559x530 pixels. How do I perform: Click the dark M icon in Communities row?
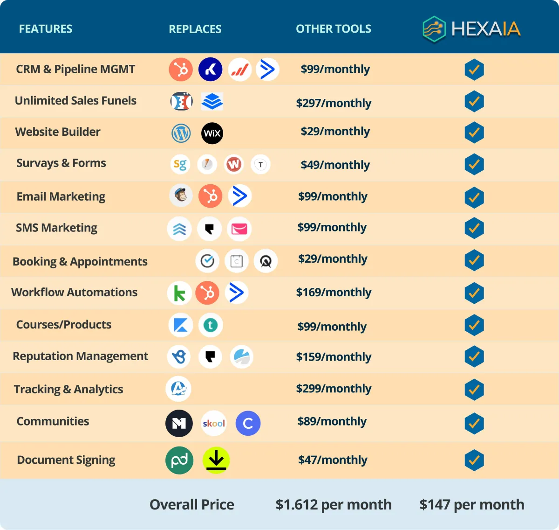tap(179, 423)
